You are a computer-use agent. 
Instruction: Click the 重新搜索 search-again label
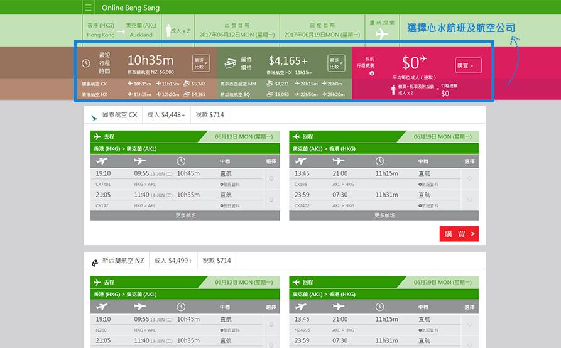[x=382, y=23]
